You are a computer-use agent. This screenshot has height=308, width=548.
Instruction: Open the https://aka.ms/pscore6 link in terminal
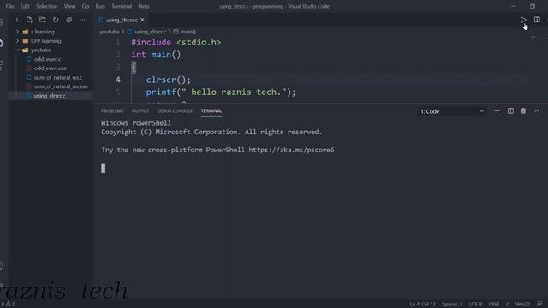tap(291, 150)
